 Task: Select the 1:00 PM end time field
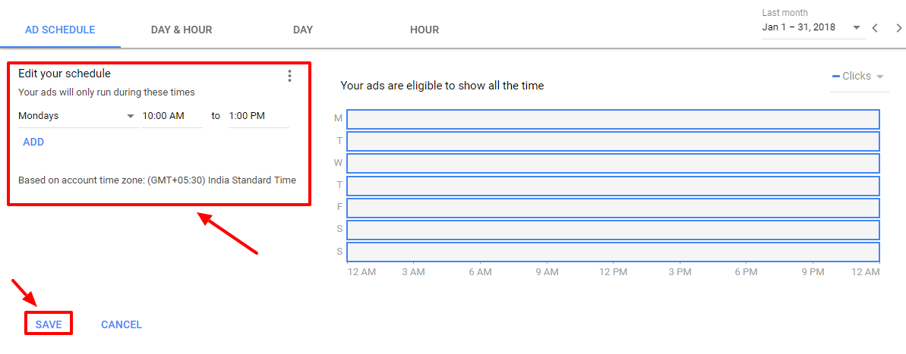click(258, 116)
